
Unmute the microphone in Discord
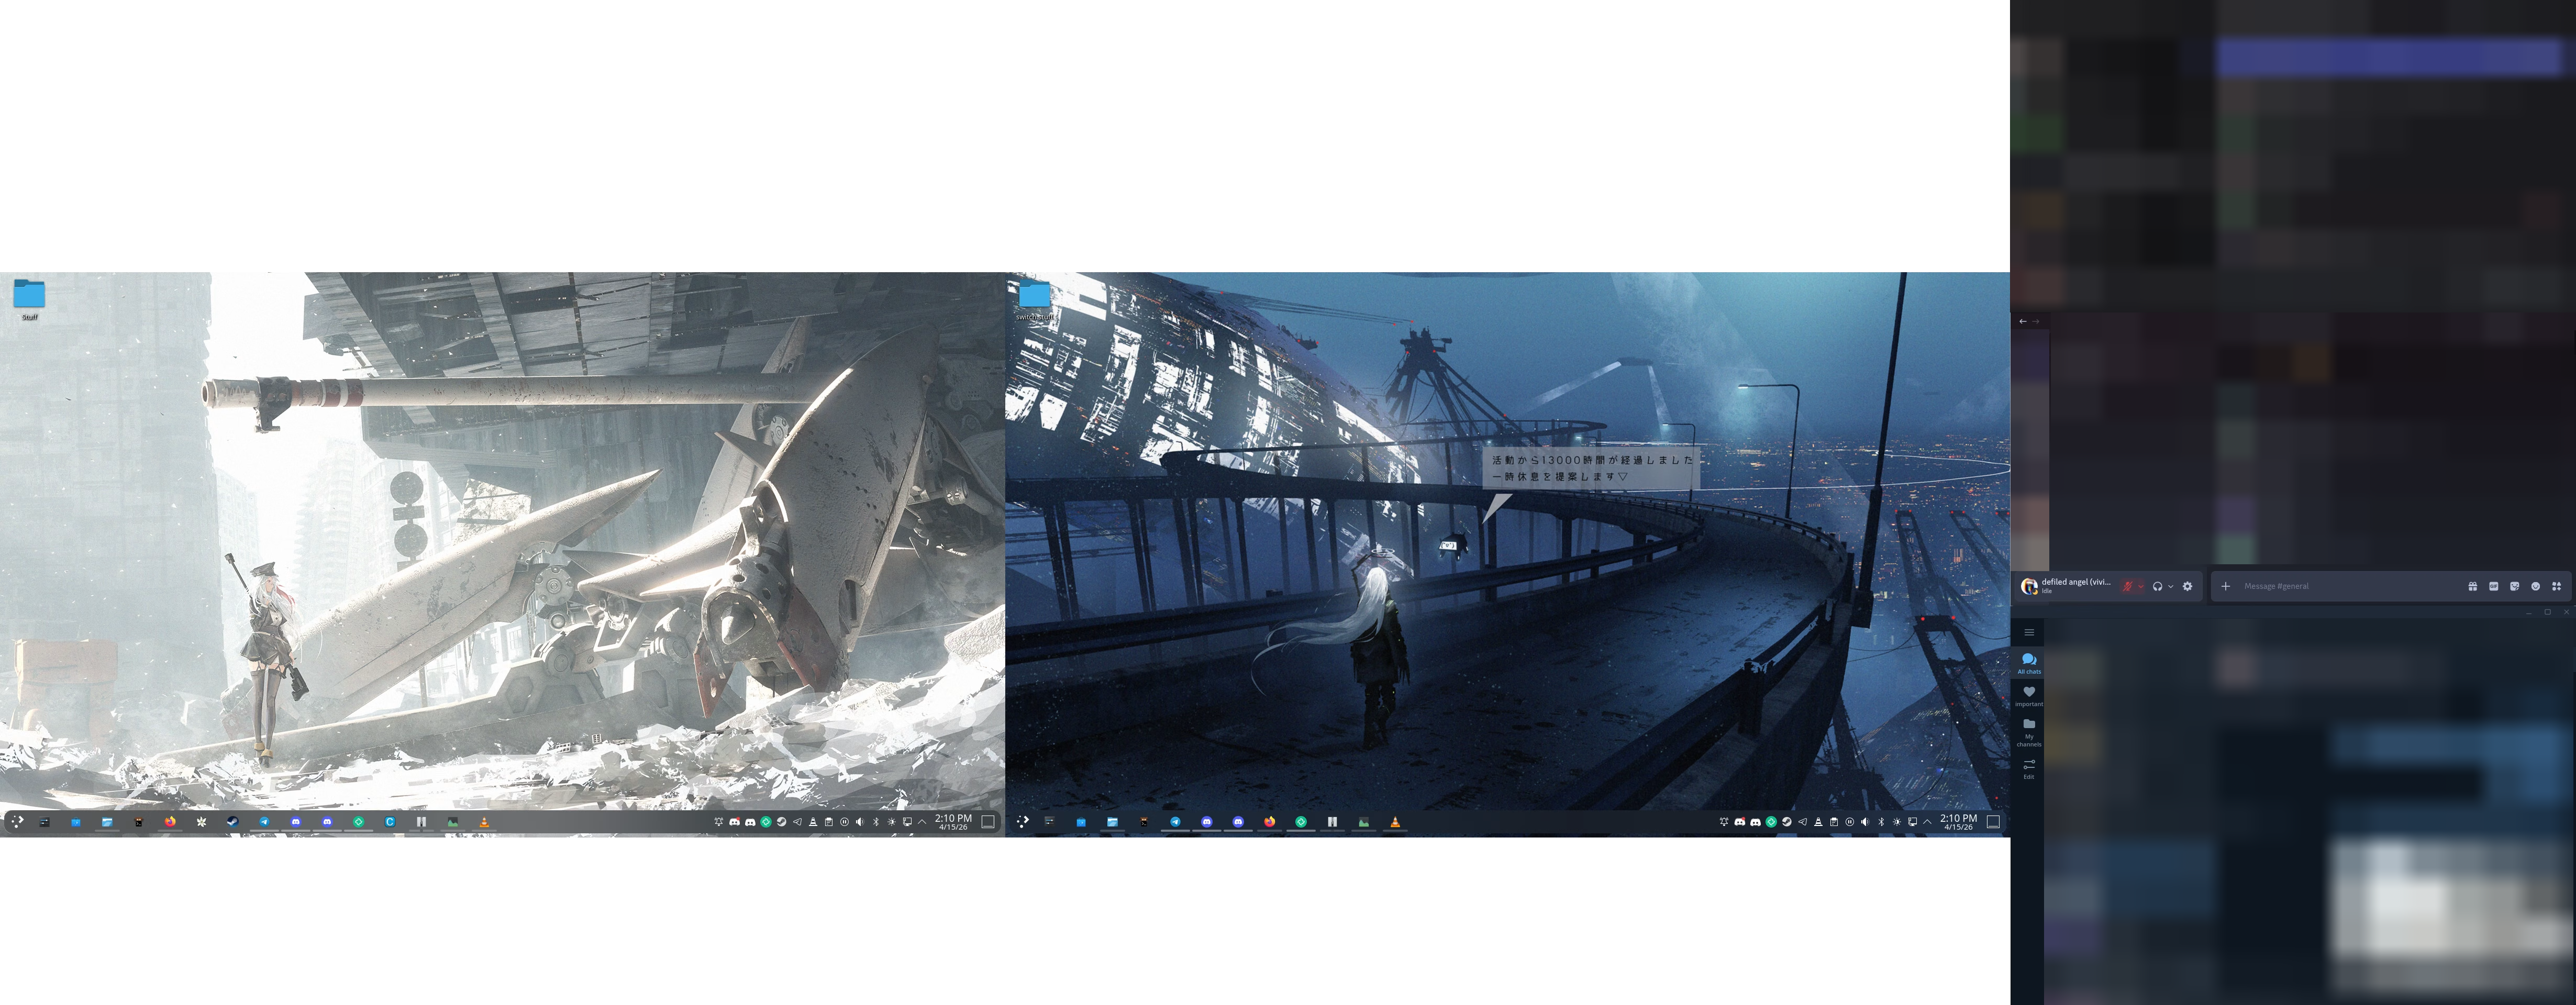[2128, 586]
